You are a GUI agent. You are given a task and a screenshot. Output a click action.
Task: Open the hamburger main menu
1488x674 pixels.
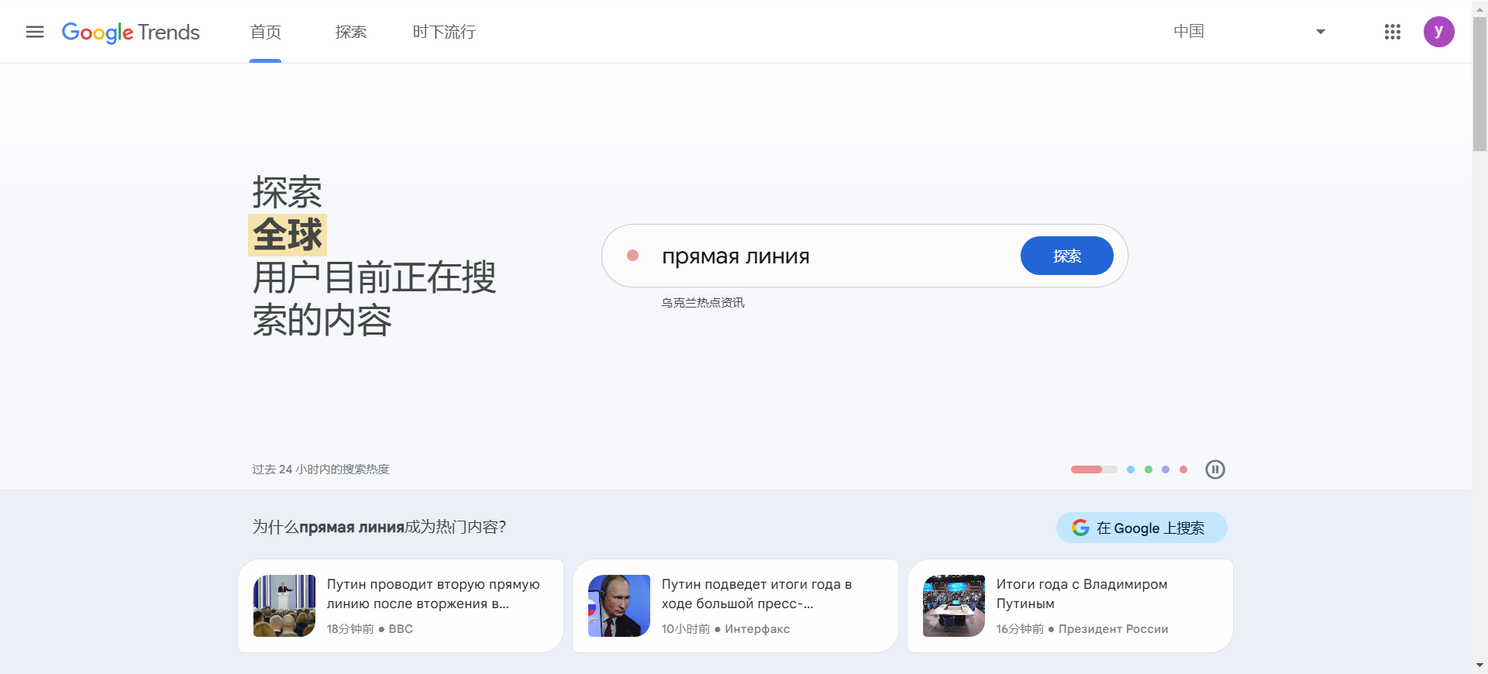pyautogui.click(x=35, y=32)
